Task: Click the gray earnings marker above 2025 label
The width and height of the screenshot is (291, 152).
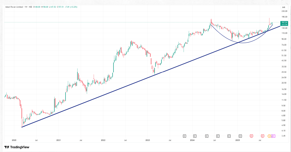Action: (x=240, y=136)
